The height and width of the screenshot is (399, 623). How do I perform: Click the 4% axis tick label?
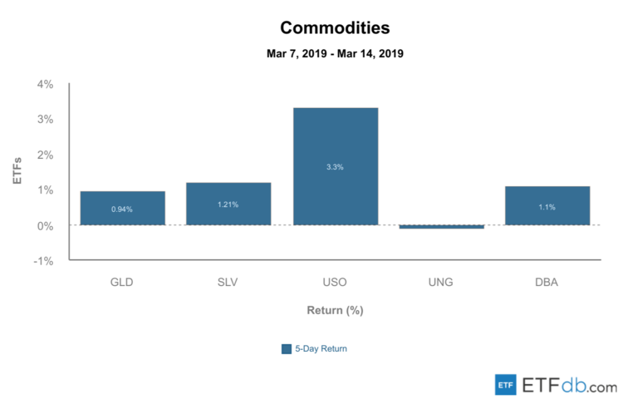tap(45, 84)
